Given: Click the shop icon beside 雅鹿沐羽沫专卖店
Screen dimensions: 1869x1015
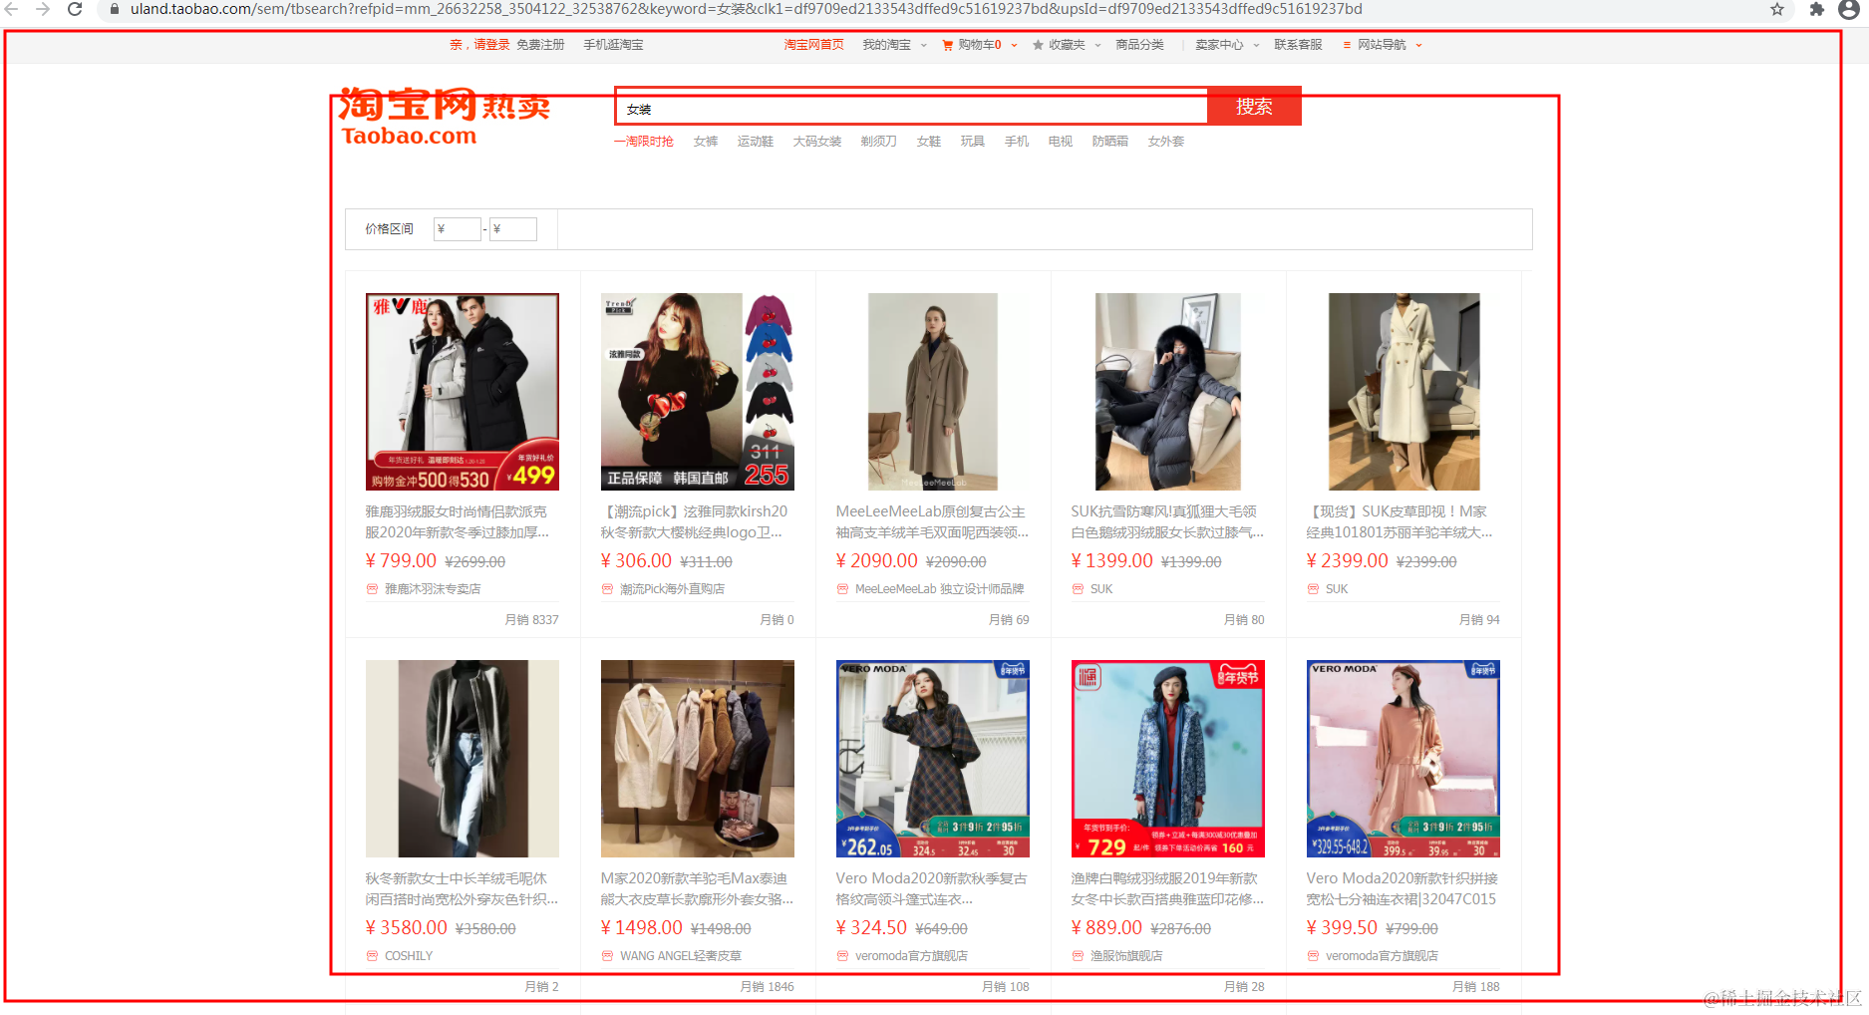Looking at the screenshot, I should [x=372, y=589].
